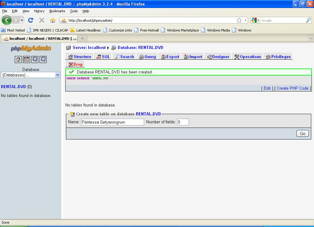314x227 pixels.
Task: Open the View menu
Action: pyautogui.click(x=26, y=11)
